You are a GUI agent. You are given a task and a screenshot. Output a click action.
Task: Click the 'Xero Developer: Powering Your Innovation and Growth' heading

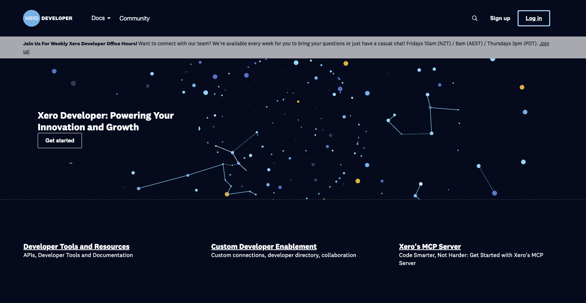tap(106, 121)
